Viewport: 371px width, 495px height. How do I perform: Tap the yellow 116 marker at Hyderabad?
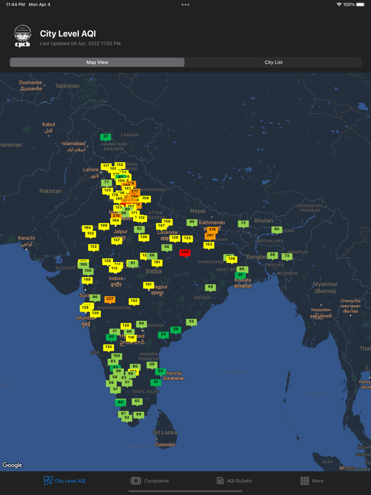tap(131, 338)
